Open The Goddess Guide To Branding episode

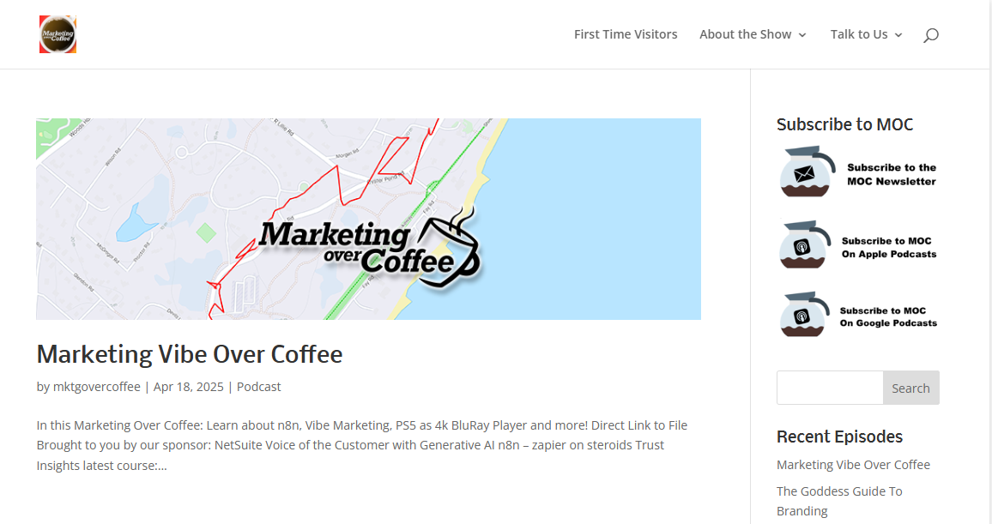(x=839, y=501)
